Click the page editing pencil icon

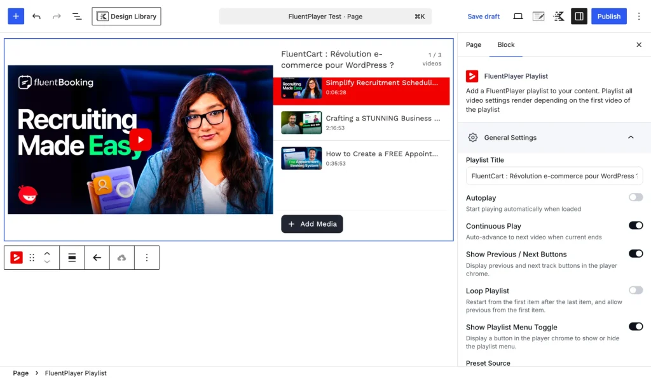[x=538, y=16]
